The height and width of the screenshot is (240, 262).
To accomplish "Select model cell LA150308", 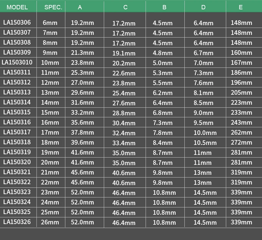I will (x=17, y=42).
